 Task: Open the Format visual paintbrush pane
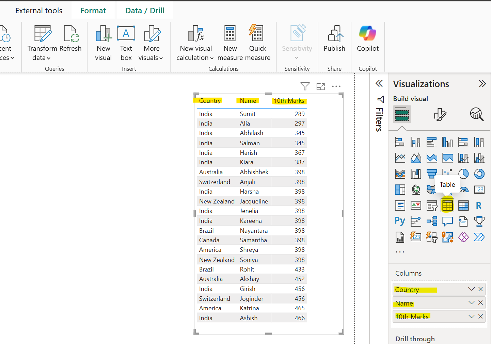(x=440, y=114)
